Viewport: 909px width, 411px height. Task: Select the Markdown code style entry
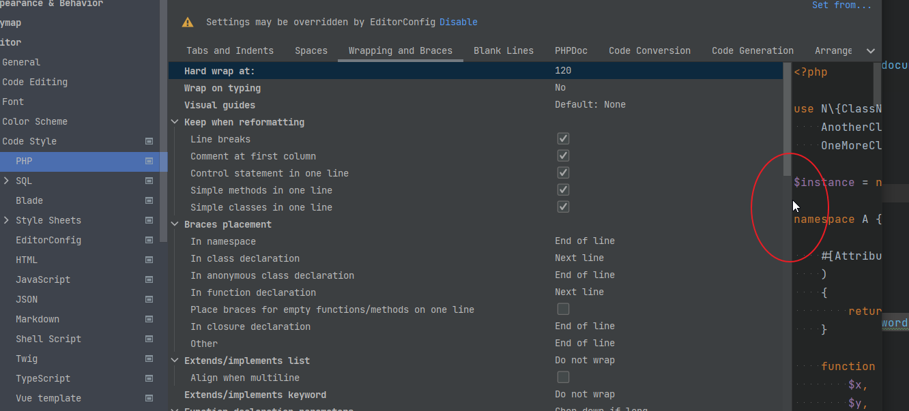(x=38, y=319)
